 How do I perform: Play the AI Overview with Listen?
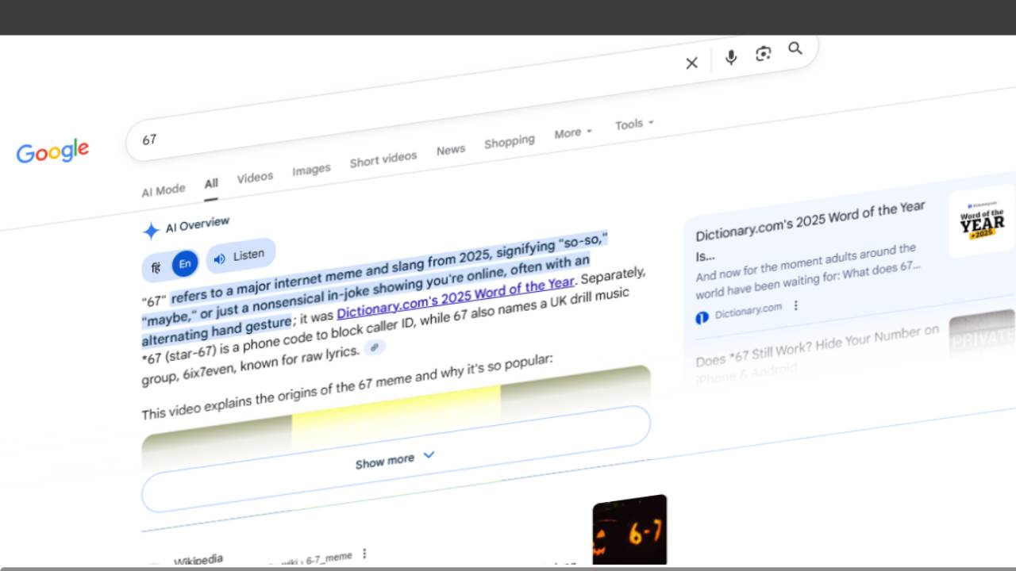[x=240, y=256]
